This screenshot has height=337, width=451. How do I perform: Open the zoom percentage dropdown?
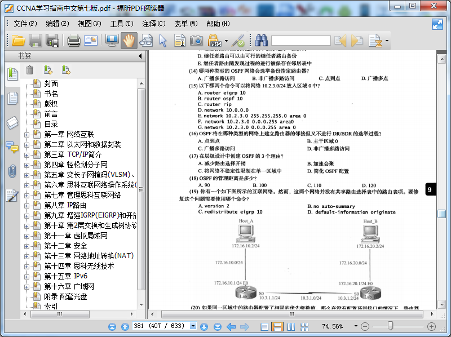coord(356,326)
